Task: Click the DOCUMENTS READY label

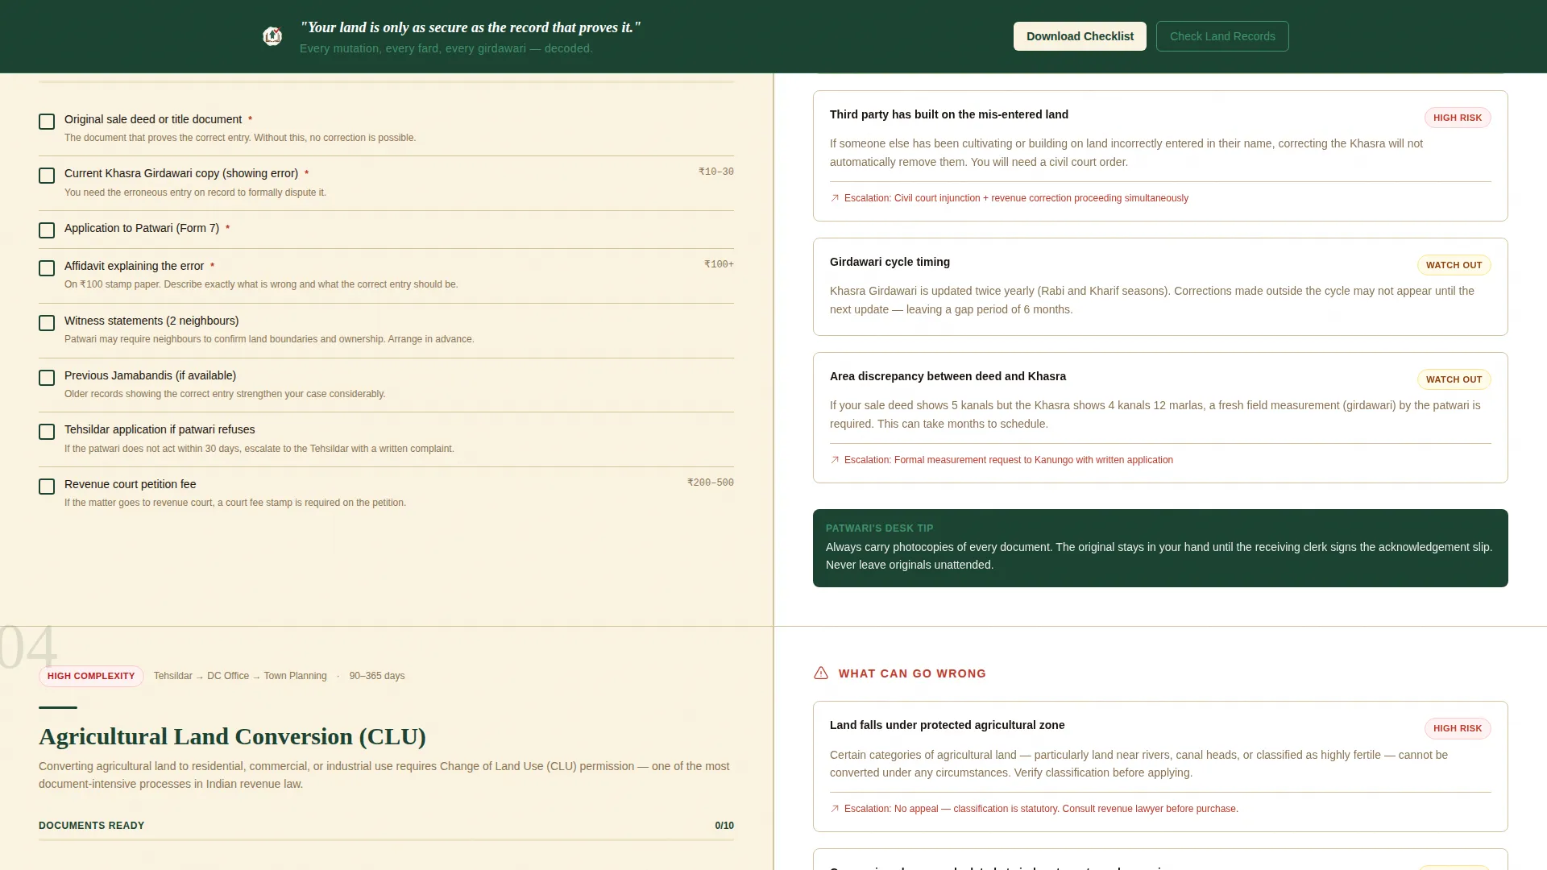Action: click(x=91, y=826)
